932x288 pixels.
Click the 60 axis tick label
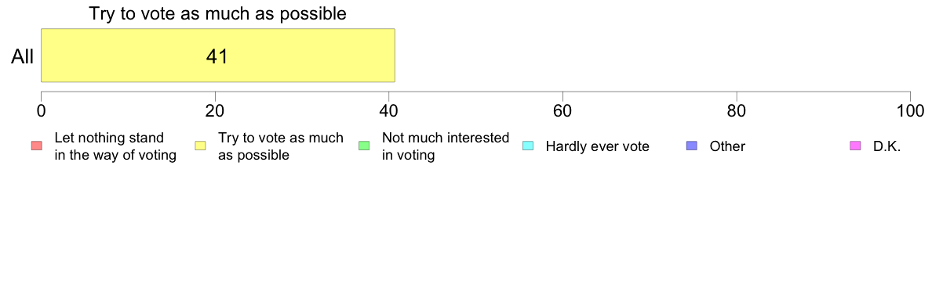[x=562, y=110]
